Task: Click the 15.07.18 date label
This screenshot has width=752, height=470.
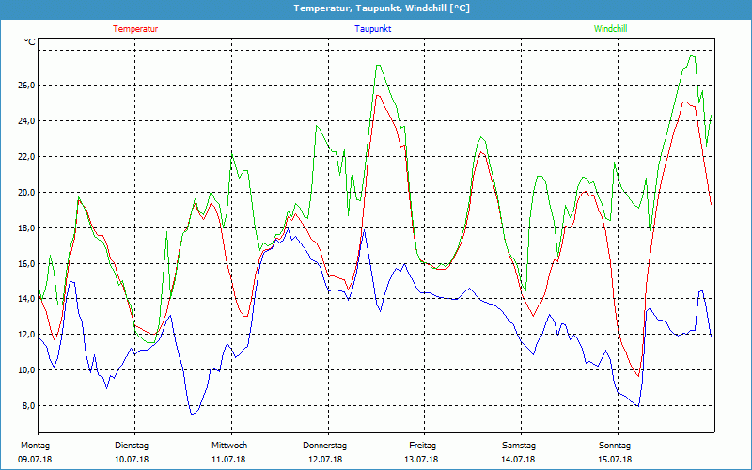Action: (x=616, y=460)
